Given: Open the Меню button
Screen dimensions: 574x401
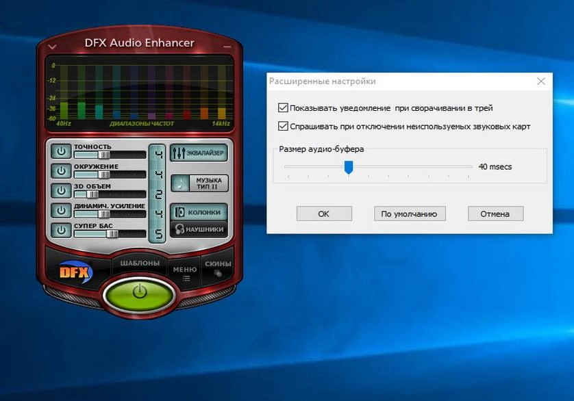Looking at the screenshot, I should [185, 272].
